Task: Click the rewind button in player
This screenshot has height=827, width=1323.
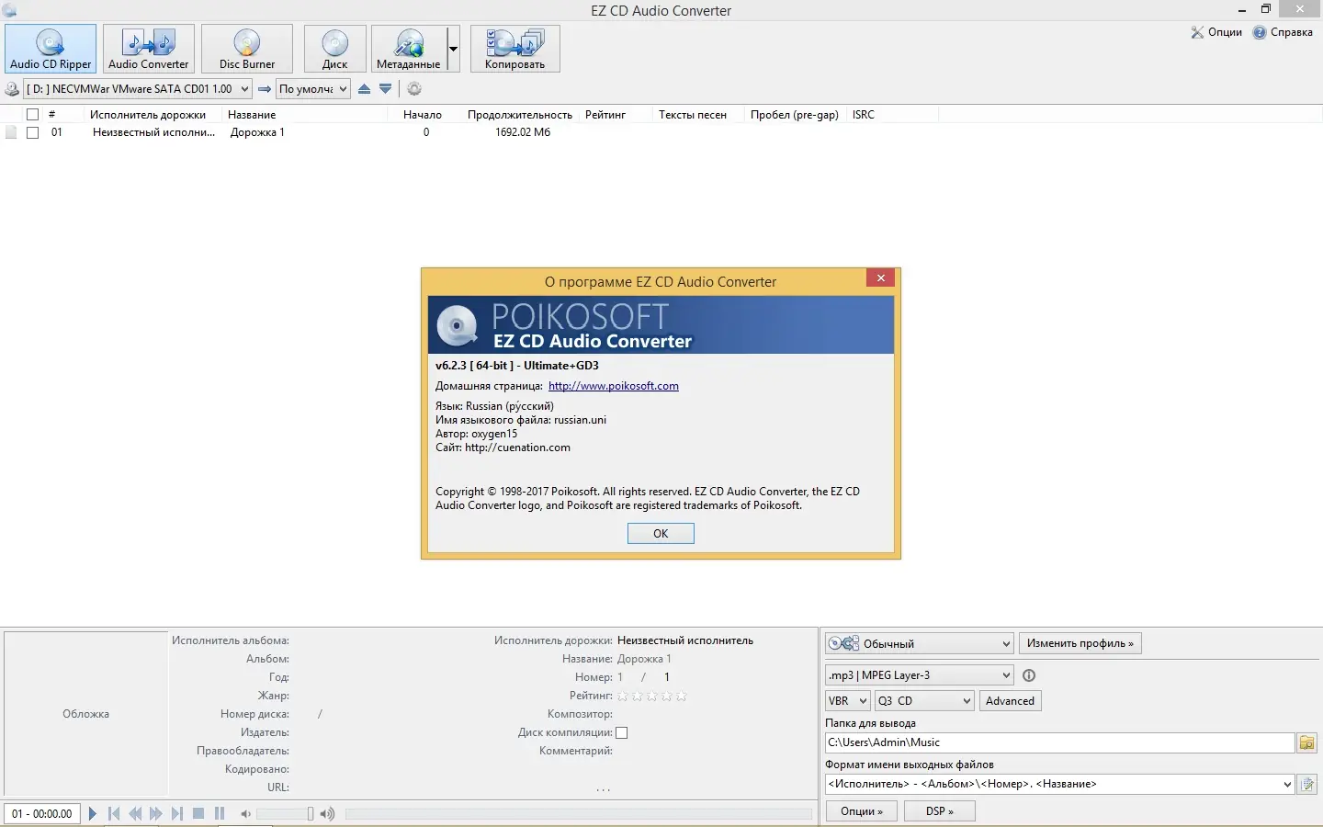Action: (135, 813)
